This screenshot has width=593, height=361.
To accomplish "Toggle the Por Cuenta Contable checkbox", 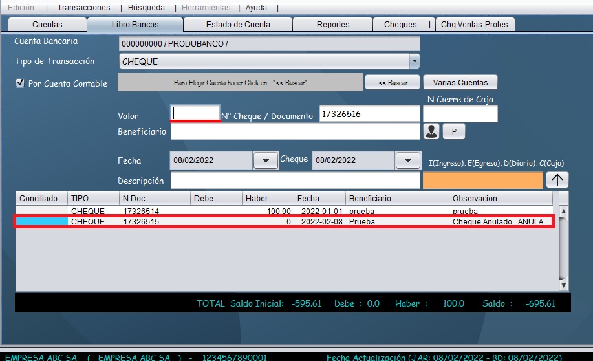I will (19, 83).
